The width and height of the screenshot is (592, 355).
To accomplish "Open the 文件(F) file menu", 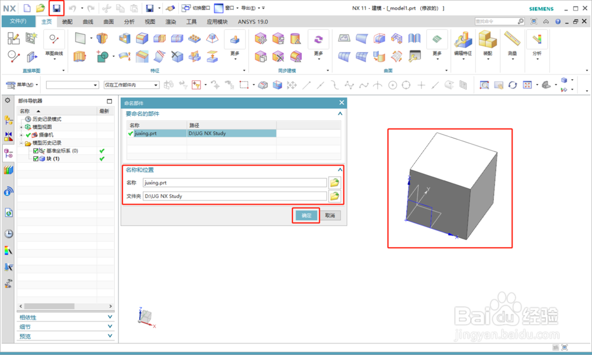I will pos(18,21).
